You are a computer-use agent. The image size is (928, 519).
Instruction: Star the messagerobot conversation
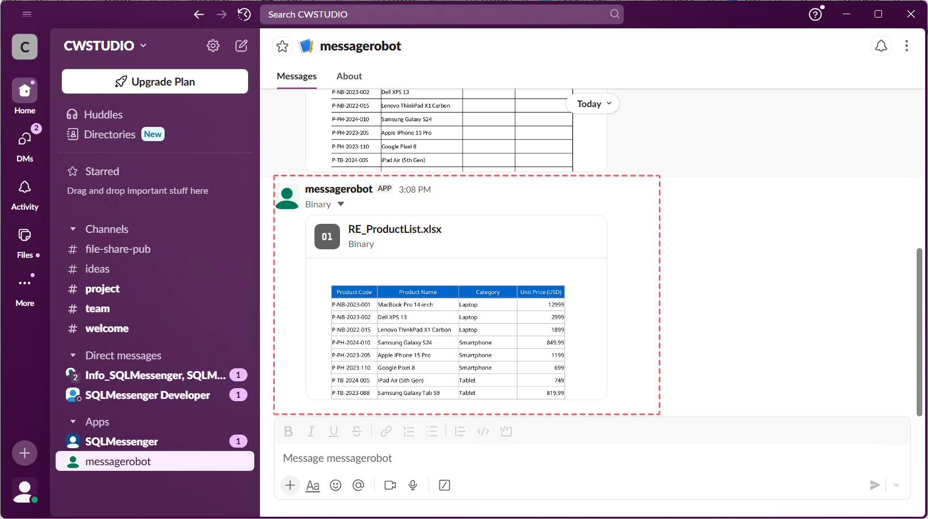pos(282,46)
